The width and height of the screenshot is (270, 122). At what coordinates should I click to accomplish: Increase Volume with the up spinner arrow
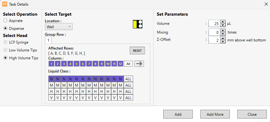pyautogui.click(x=223, y=22)
